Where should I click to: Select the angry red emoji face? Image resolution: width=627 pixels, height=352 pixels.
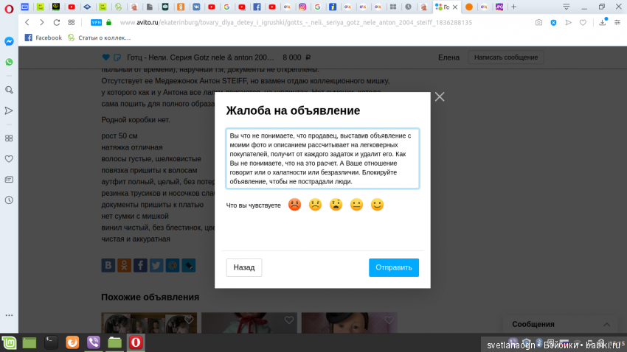294,205
